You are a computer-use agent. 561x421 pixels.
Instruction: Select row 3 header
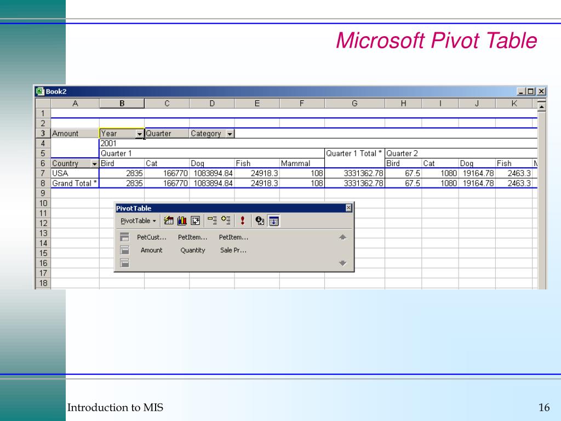43,133
